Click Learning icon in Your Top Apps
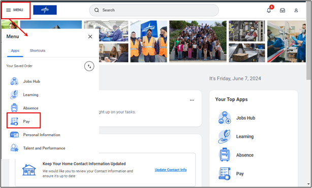 [x=225, y=137]
